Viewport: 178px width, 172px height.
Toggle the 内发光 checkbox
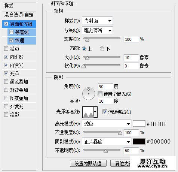tap(6, 65)
